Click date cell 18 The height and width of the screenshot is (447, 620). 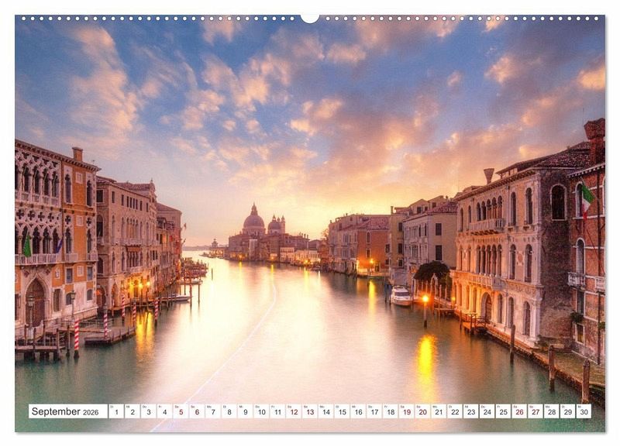click(391, 411)
